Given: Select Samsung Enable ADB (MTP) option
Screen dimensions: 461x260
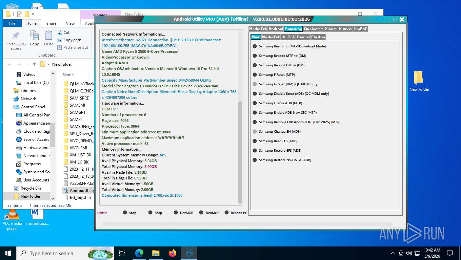Looking at the screenshot, I should pyautogui.click(x=255, y=103).
